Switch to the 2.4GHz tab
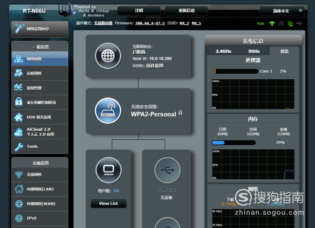315x228 pixels. [224, 51]
